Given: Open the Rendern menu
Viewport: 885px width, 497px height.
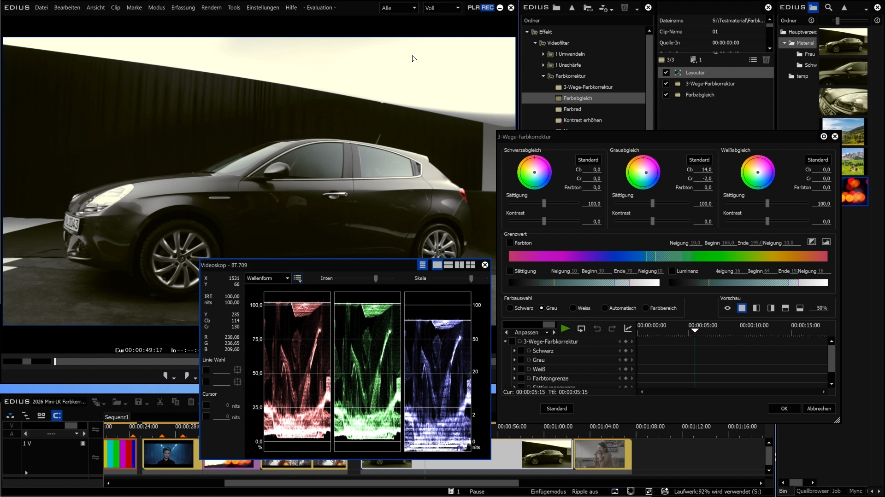Looking at the screenshot, I should pos(211,7).
